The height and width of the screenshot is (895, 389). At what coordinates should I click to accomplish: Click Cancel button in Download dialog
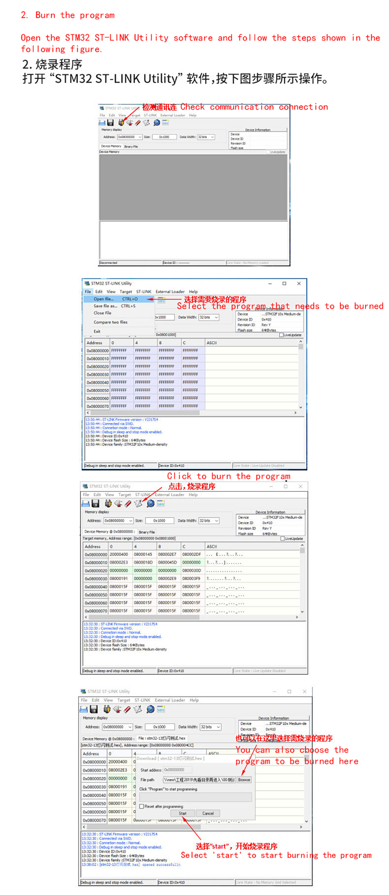click(208, 813)
